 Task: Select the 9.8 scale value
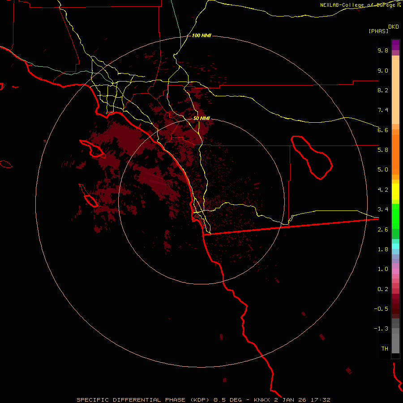point(383,50)
